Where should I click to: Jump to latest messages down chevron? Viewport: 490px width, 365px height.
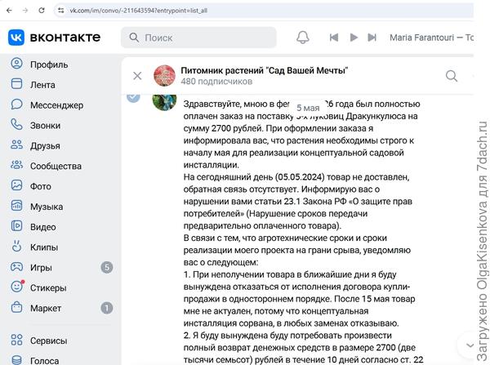click(470, 345)
